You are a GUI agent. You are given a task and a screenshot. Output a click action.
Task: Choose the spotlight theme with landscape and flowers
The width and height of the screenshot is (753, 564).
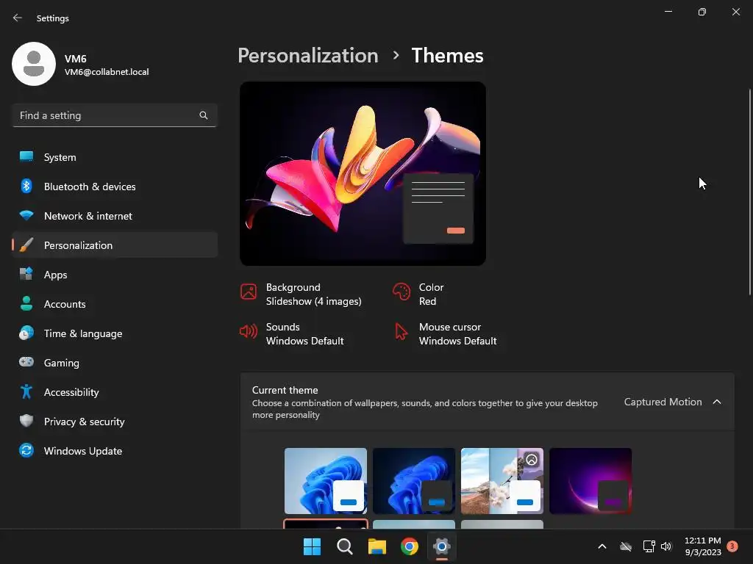pyautogui.click(x=502, y=480)
